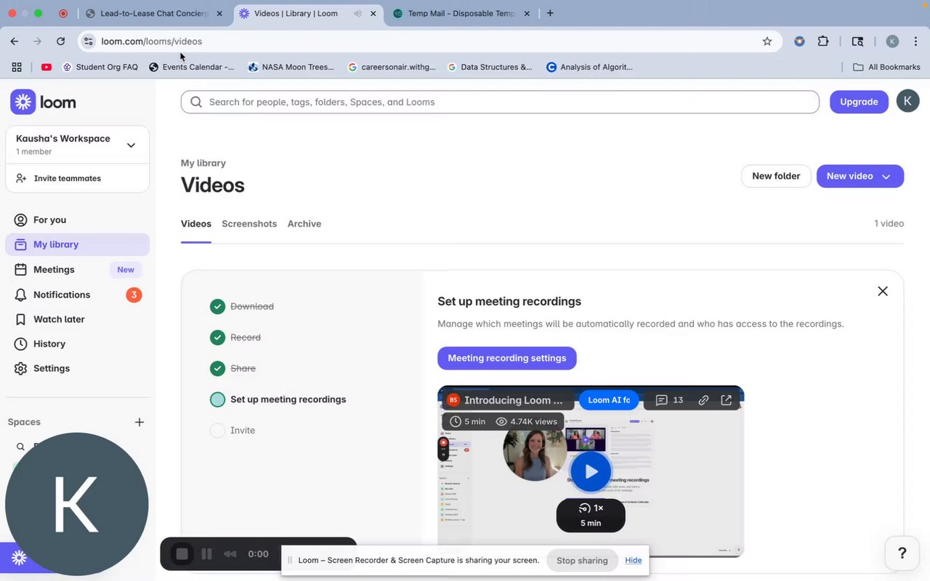930x581 pixels.
Task: Open the Events Calendar bookmark
Action: click(192, 67)
